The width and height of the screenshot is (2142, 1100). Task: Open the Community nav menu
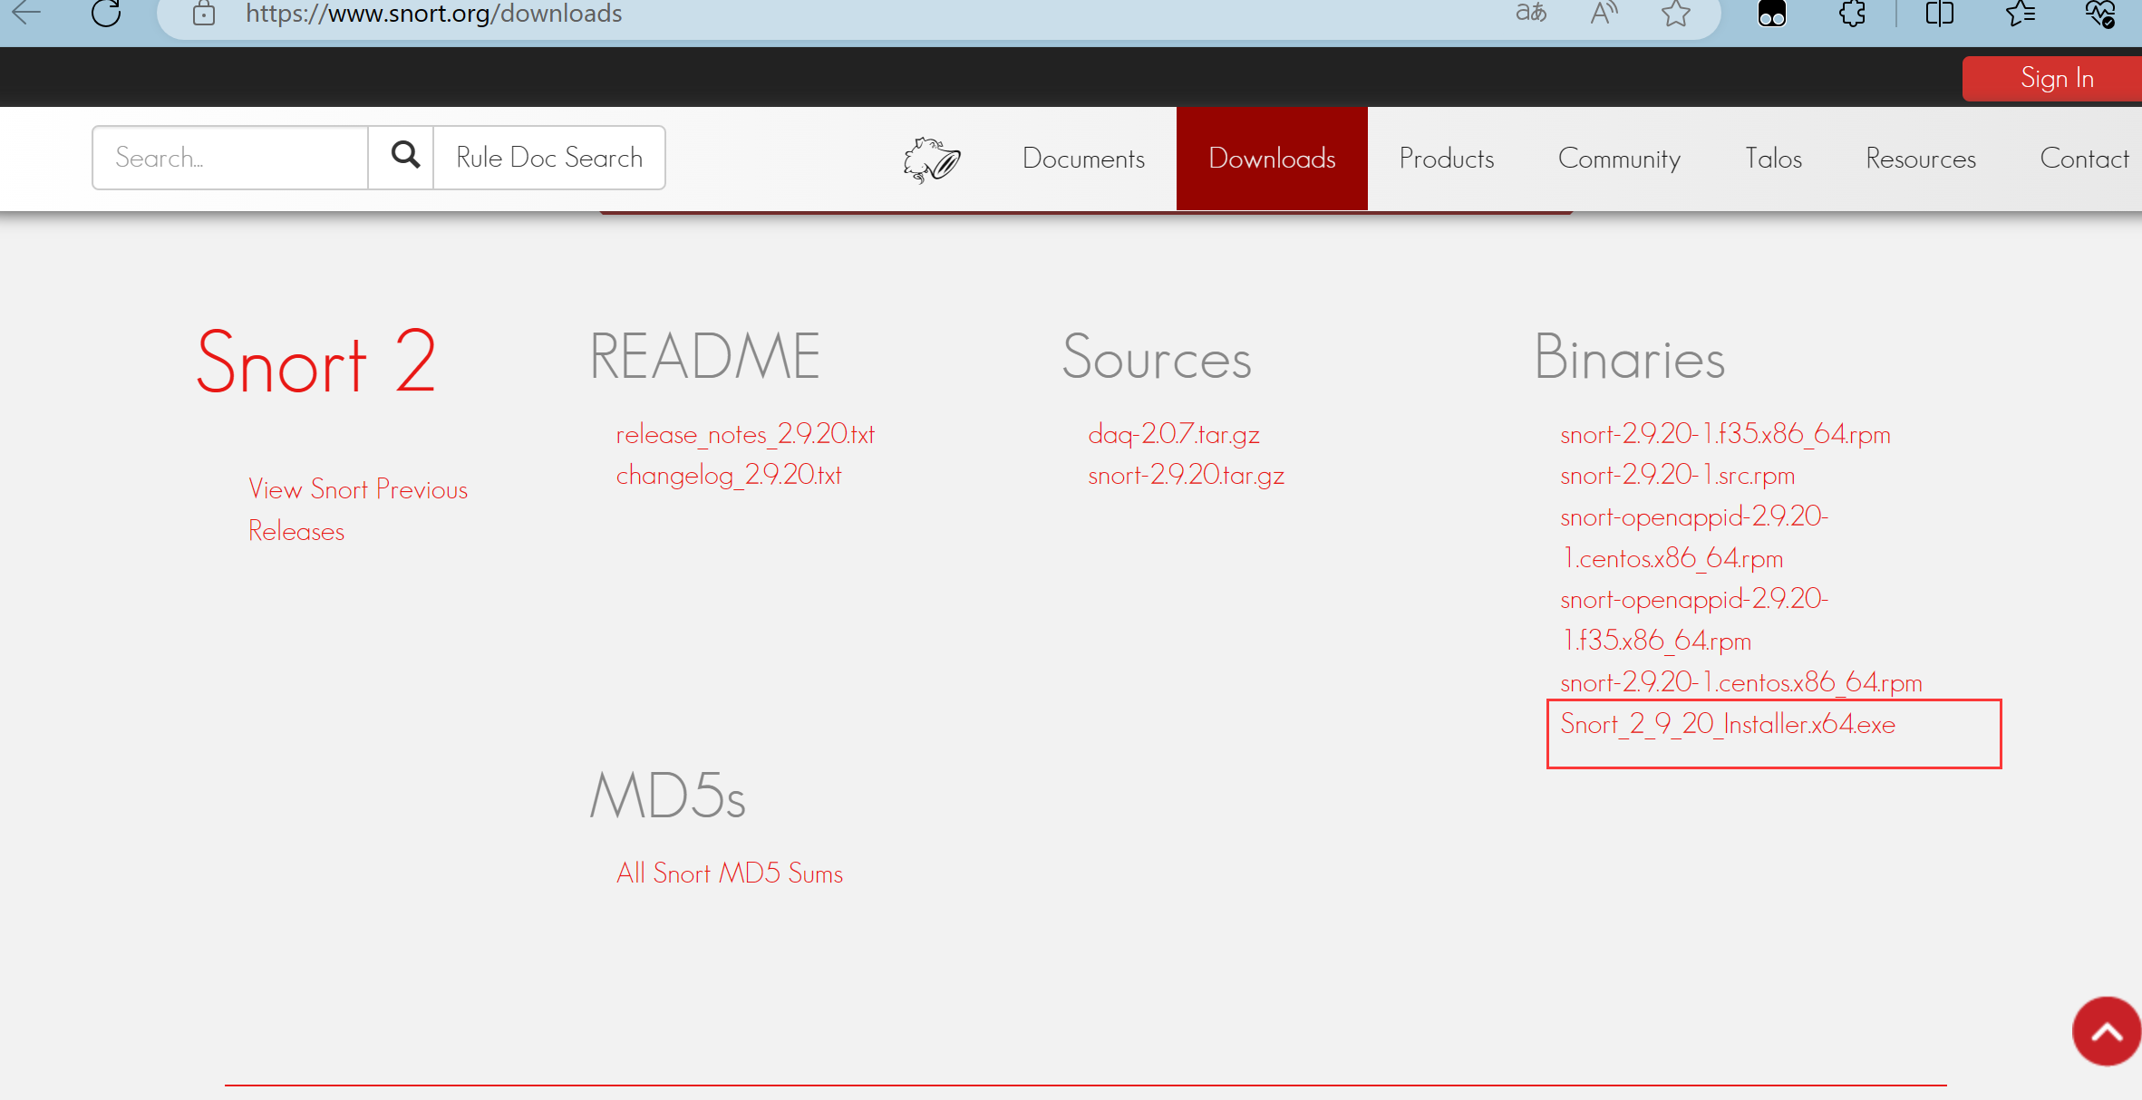pos(1619,158)
